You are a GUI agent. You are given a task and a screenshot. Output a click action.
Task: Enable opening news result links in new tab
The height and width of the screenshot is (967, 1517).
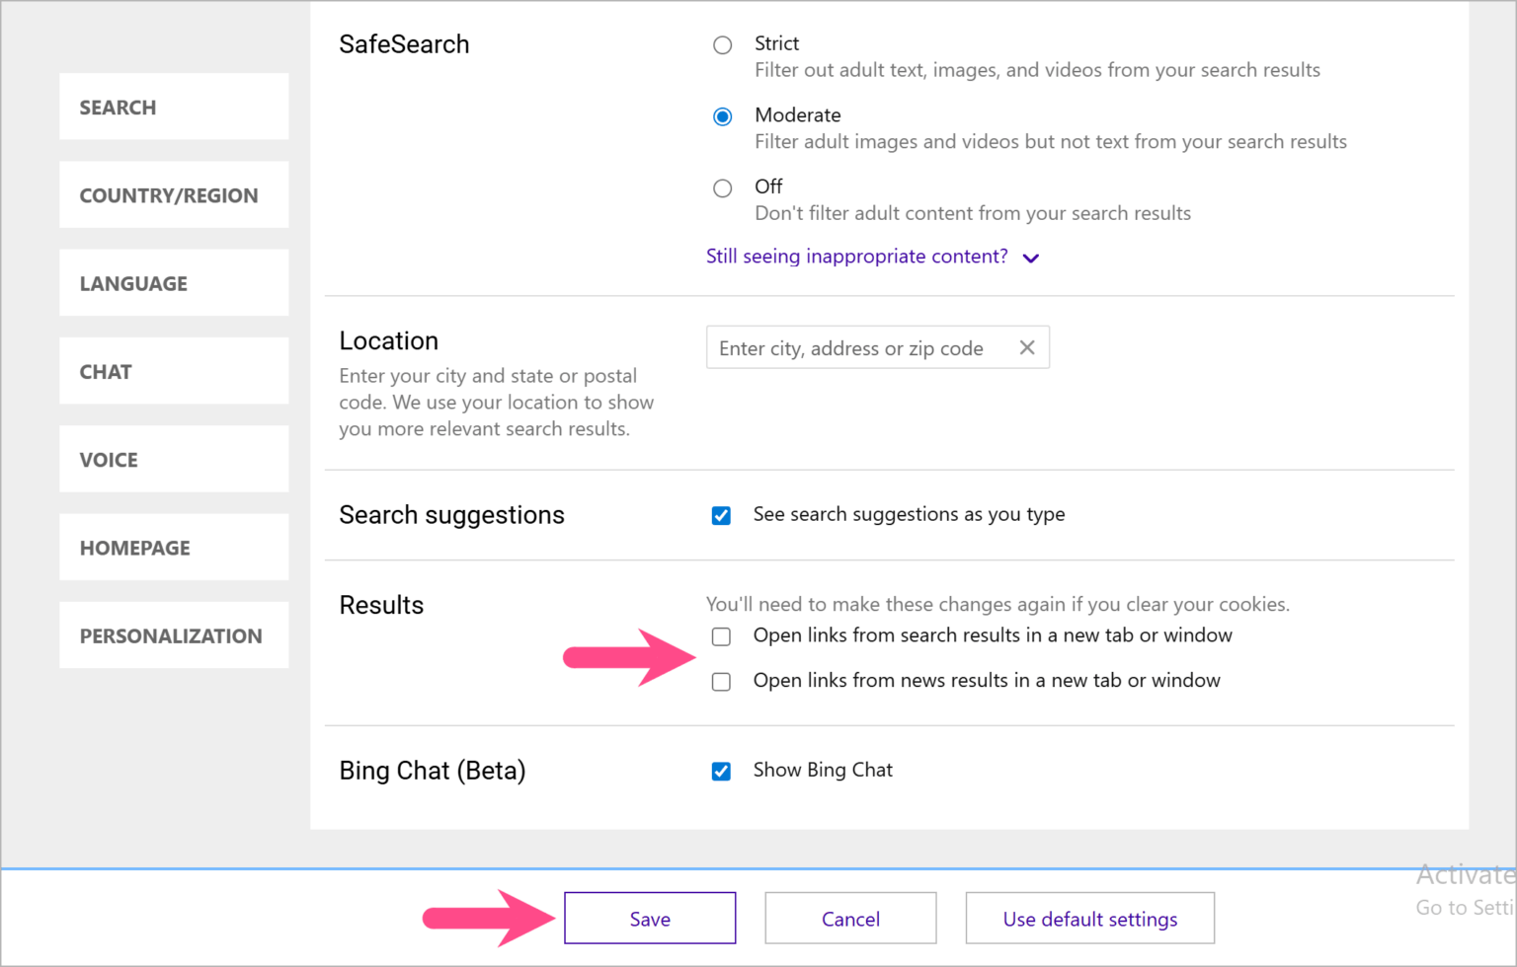pos(721,681)
